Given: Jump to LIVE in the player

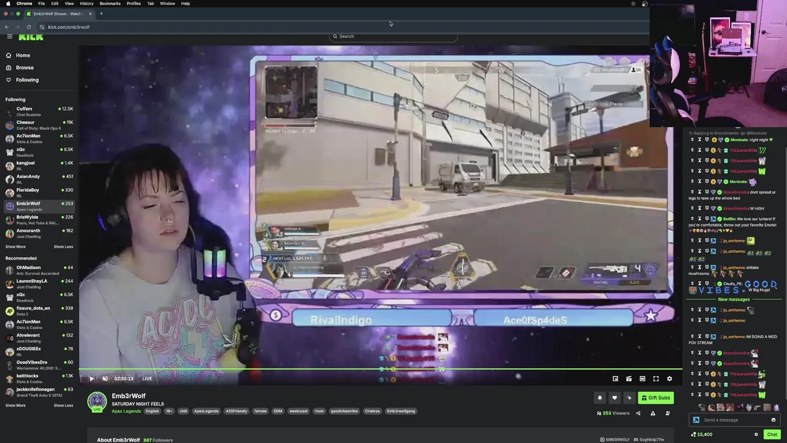Looking at the screenshot, I should point(147,378).
